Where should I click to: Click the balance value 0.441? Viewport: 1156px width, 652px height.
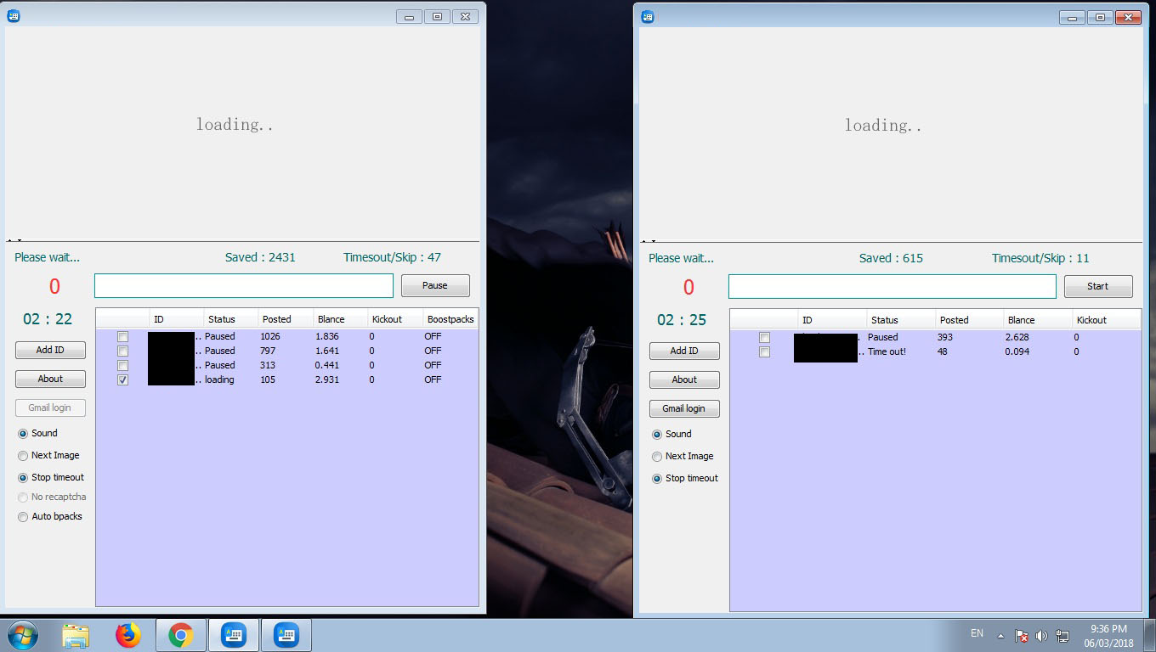[x=328, y=366]
